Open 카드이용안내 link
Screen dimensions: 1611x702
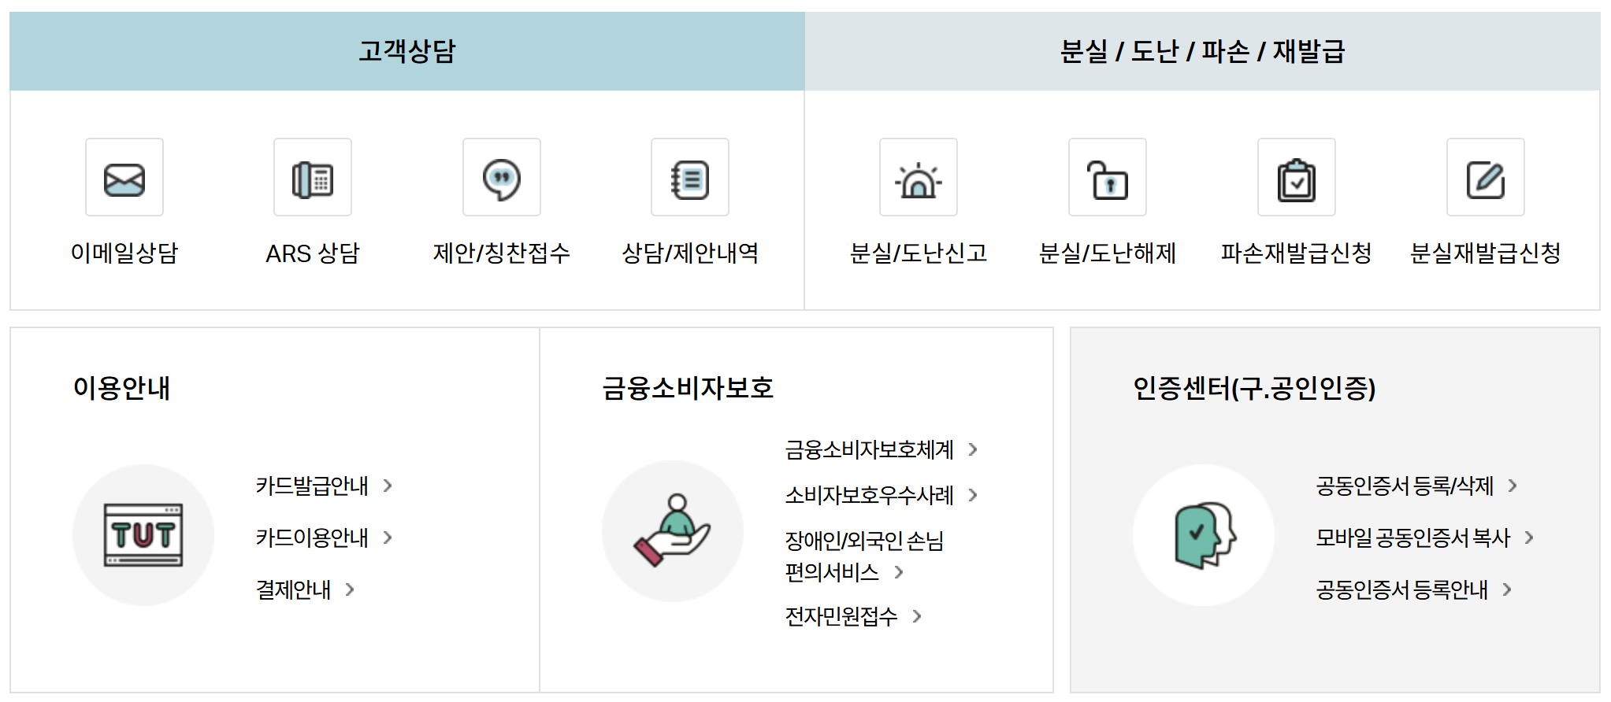pyautogui.click(x=310, y=538)
